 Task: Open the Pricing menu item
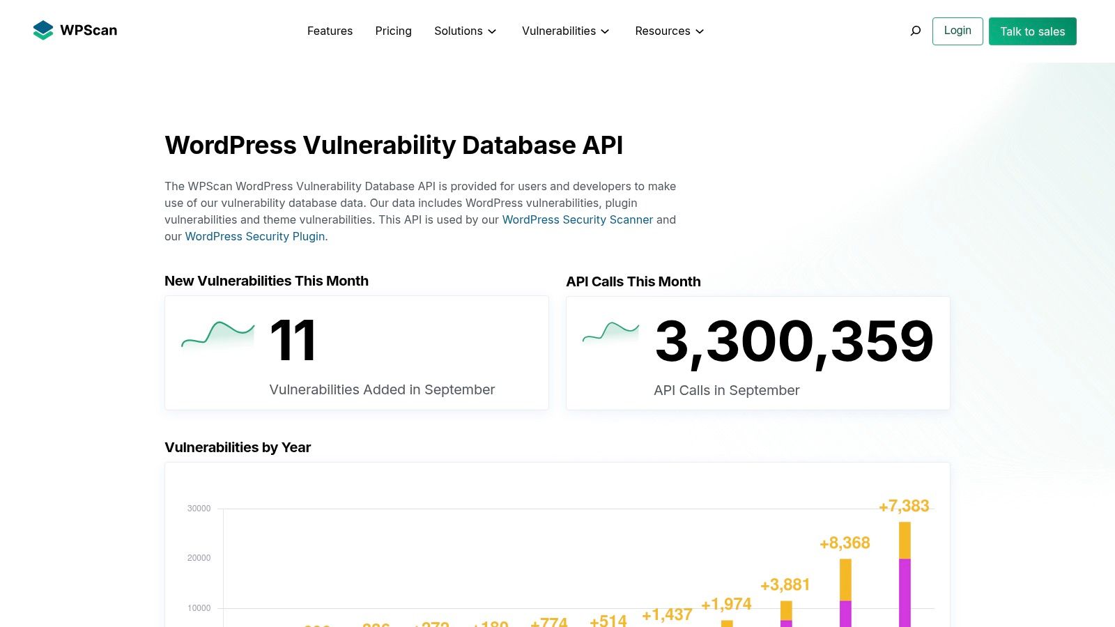click(x=393, y=31)
